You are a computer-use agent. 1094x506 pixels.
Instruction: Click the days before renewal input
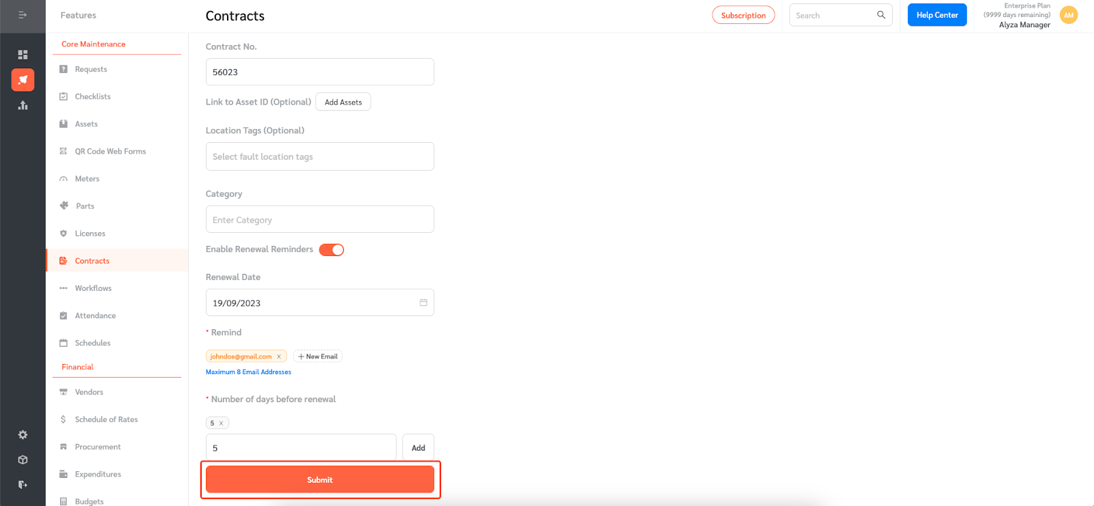tap(301, 447)
